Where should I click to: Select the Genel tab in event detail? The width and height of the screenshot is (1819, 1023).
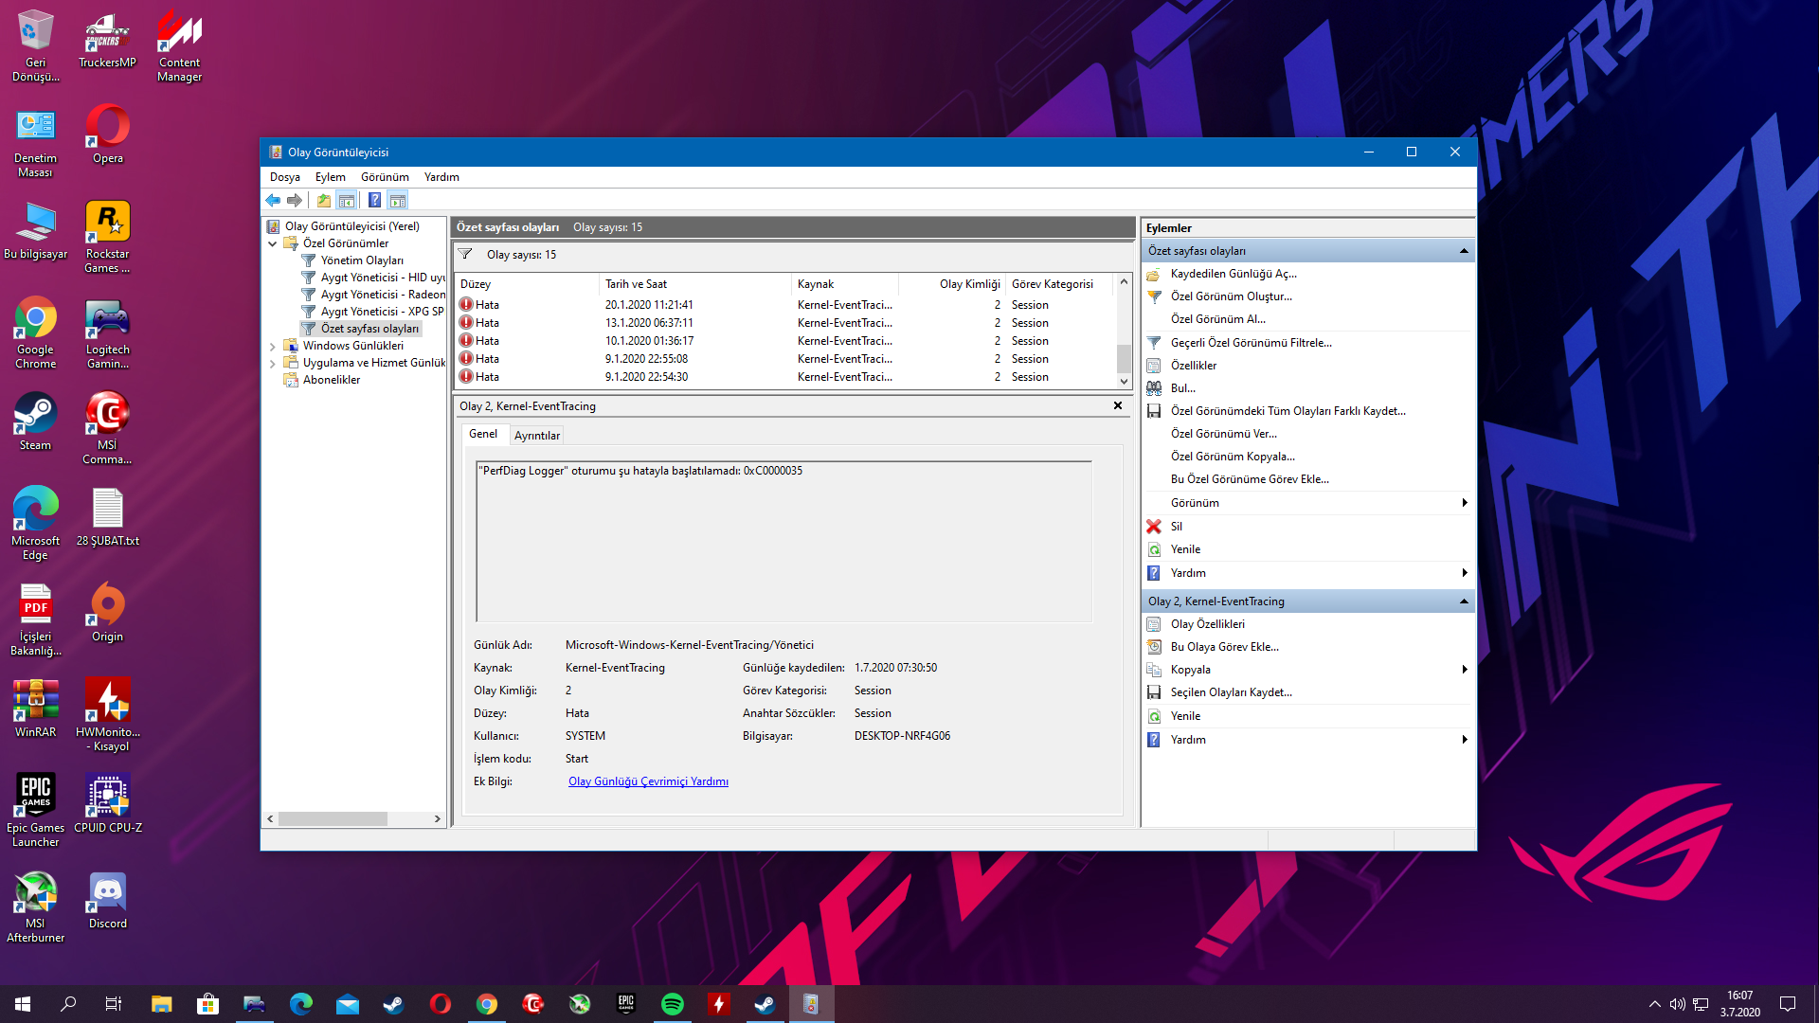pos(485,434)
